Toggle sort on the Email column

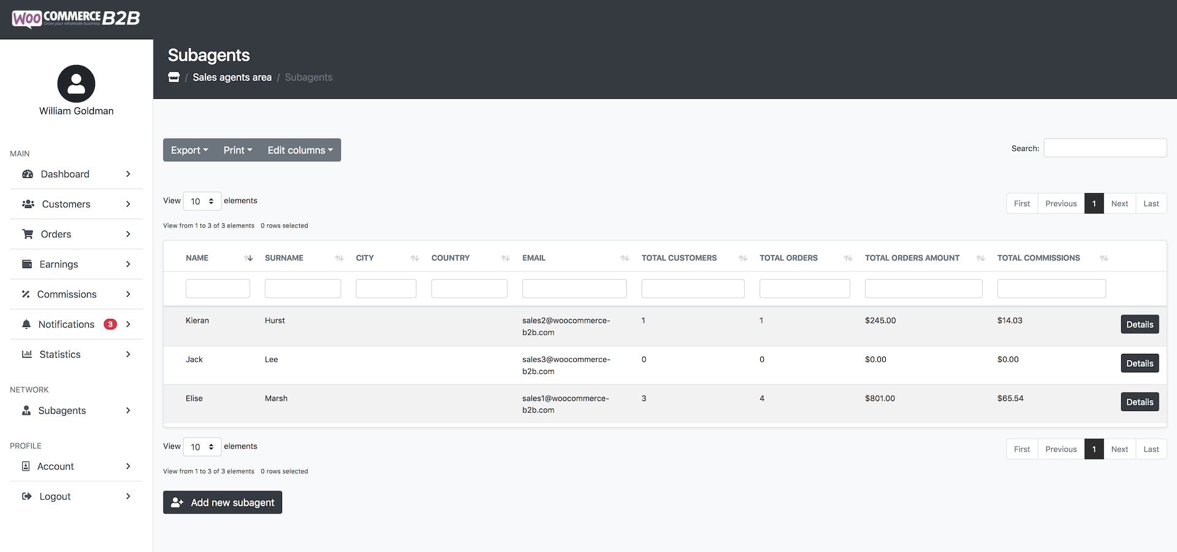(x=625, y=258)
